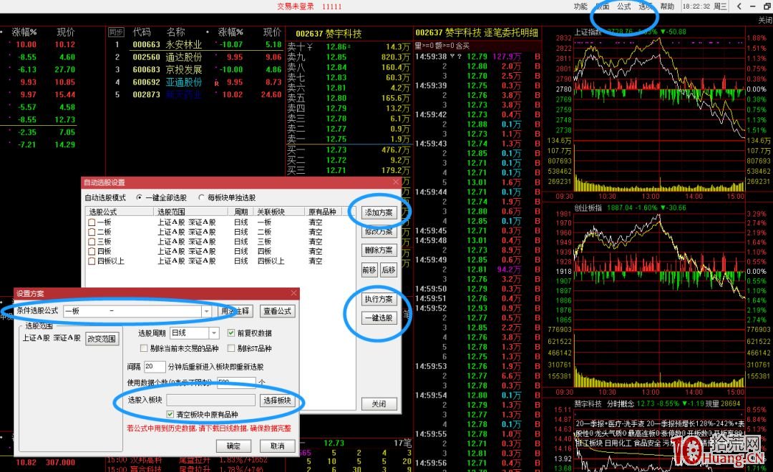Uncheck the 前复权数据 option

230,333
